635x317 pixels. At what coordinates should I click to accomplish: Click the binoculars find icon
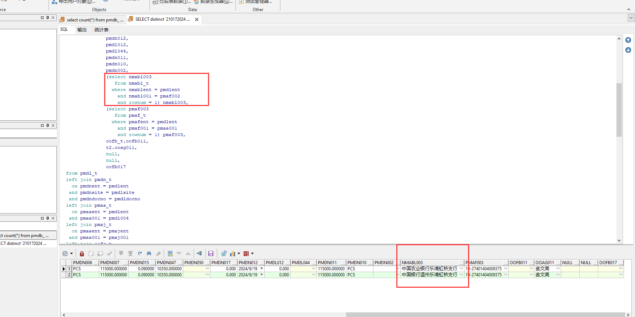point(149,253)
